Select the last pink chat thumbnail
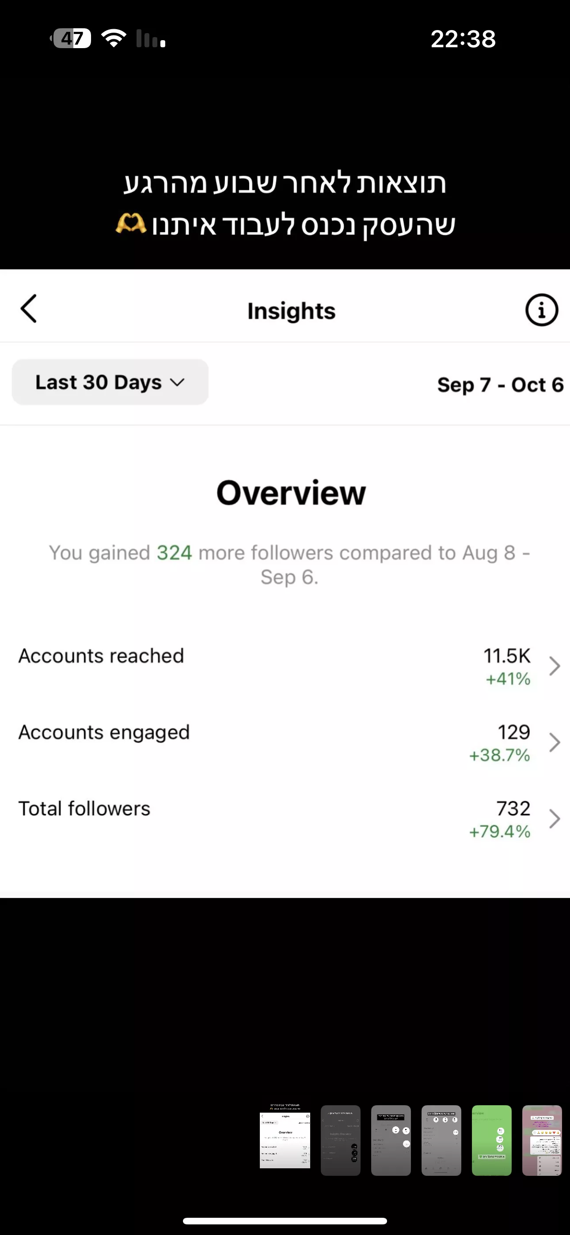The width and height of the screenshot is (570, 1235). tap(542, 1140)
